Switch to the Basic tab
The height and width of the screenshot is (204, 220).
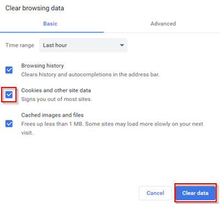click(50, 24)
